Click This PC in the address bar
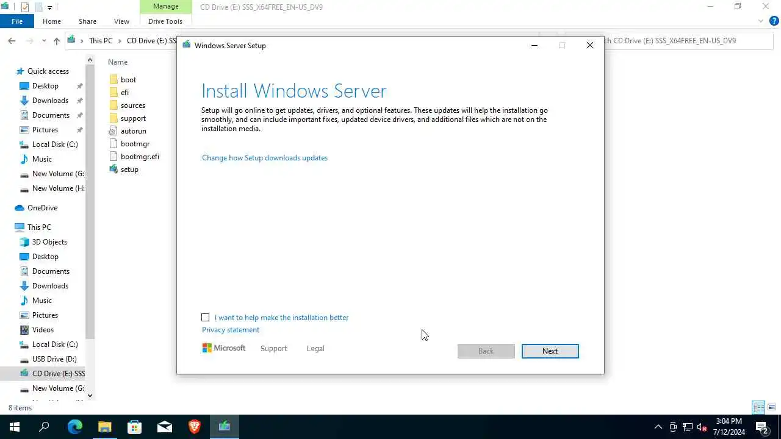Screen dimensions: 781x439 [101, 41]
